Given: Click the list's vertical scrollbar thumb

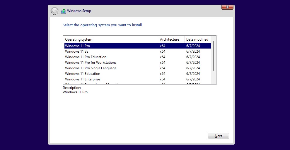Looking at the screenshot, I should point(214,56).
